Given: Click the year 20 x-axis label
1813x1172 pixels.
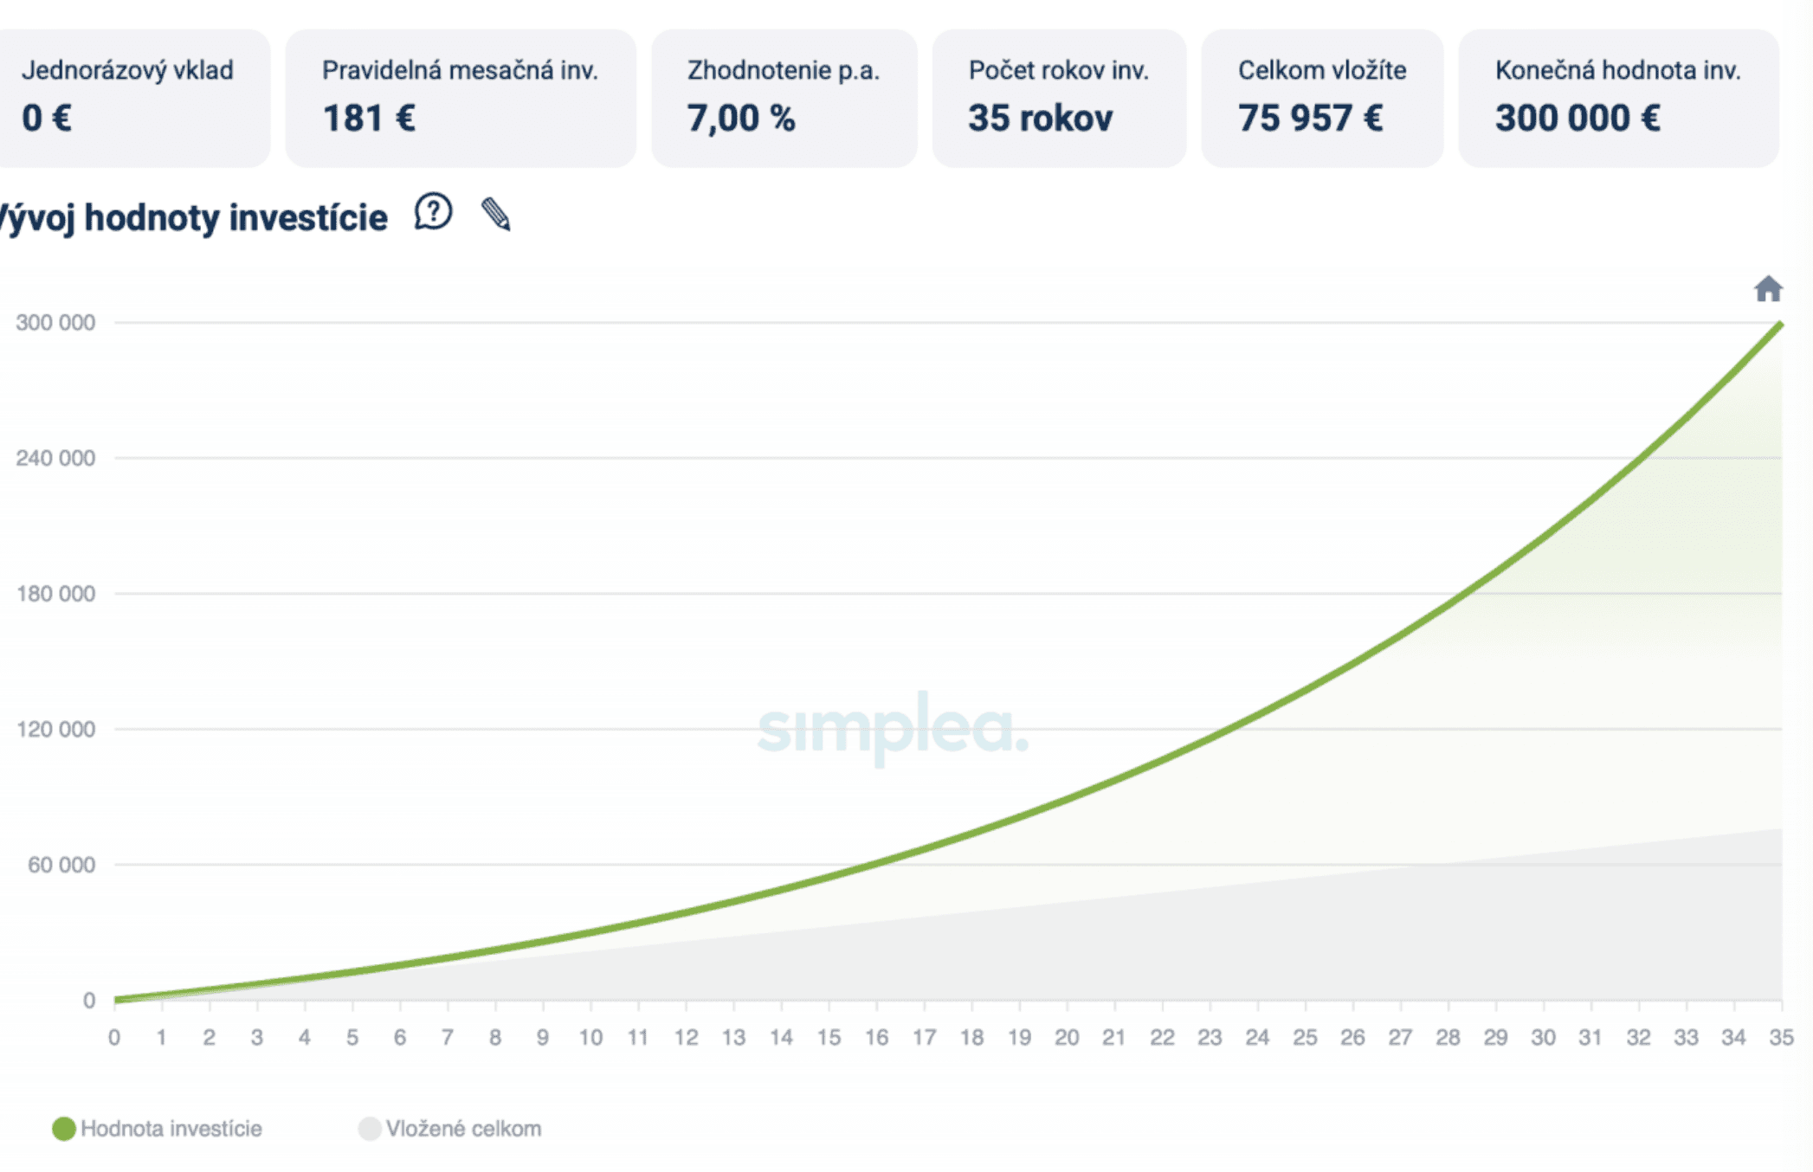Looking at the screenshot, I should point(1067,1037).
